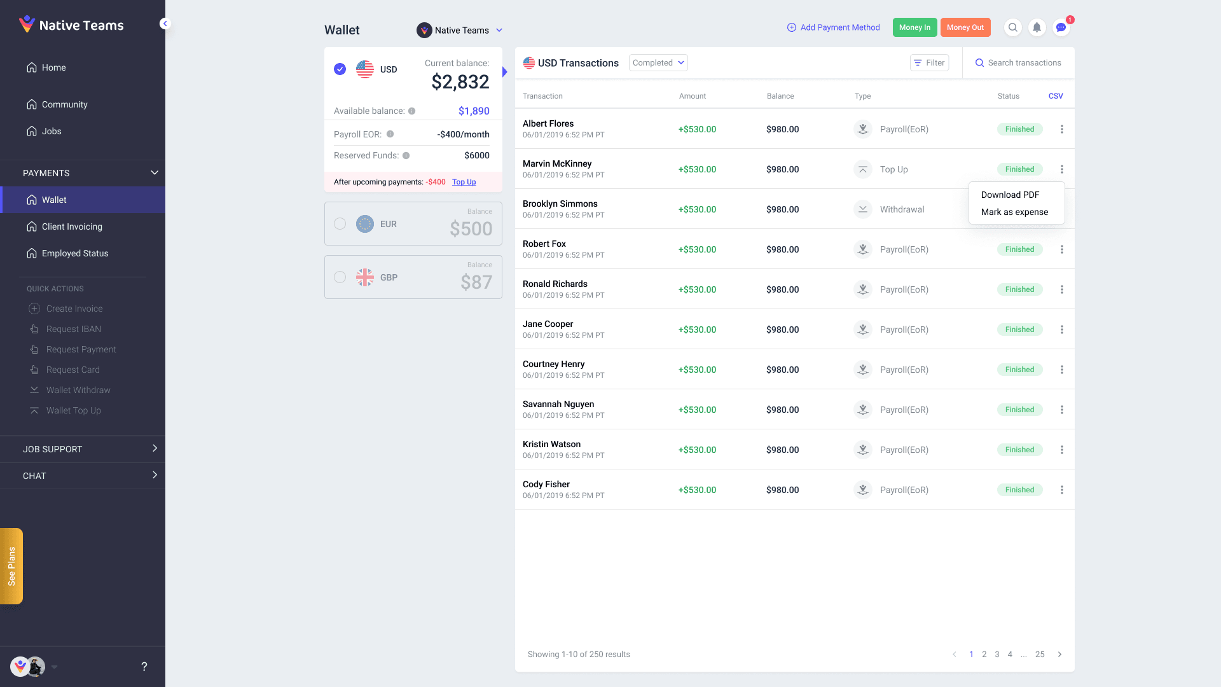Open kebab menu for Savannah Nguyen
Viewport: 1221px width, 687px height.
pyautogui.click(x=1061, y=410)
